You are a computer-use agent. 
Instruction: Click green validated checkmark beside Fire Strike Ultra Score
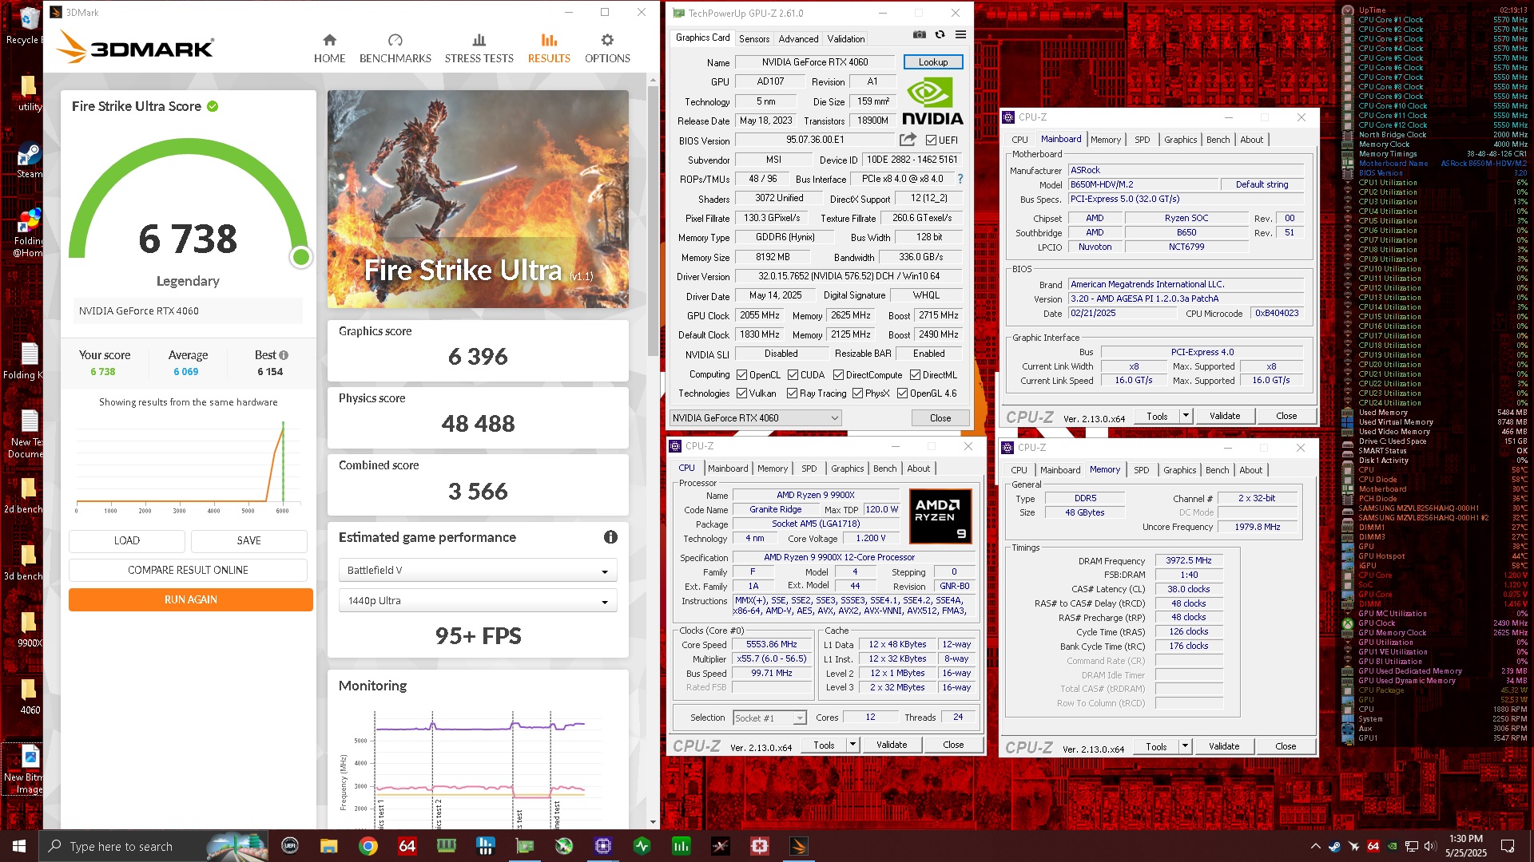click(213, 106)
